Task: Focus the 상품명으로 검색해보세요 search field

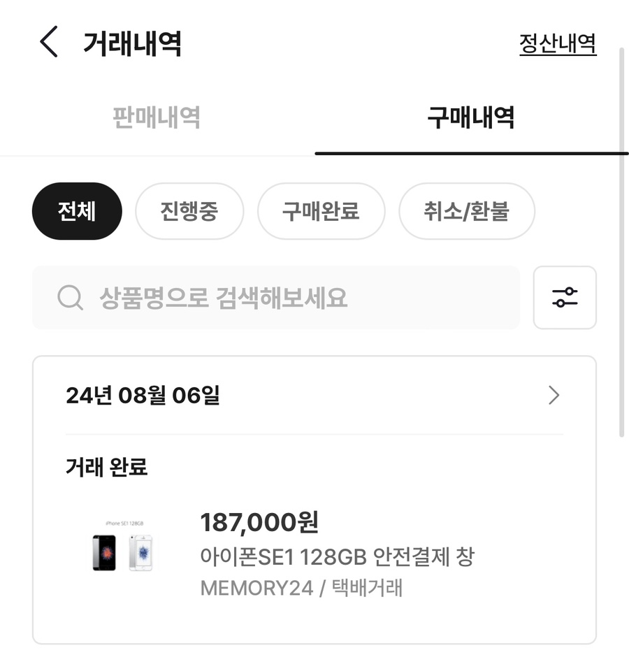Action: 276,298
